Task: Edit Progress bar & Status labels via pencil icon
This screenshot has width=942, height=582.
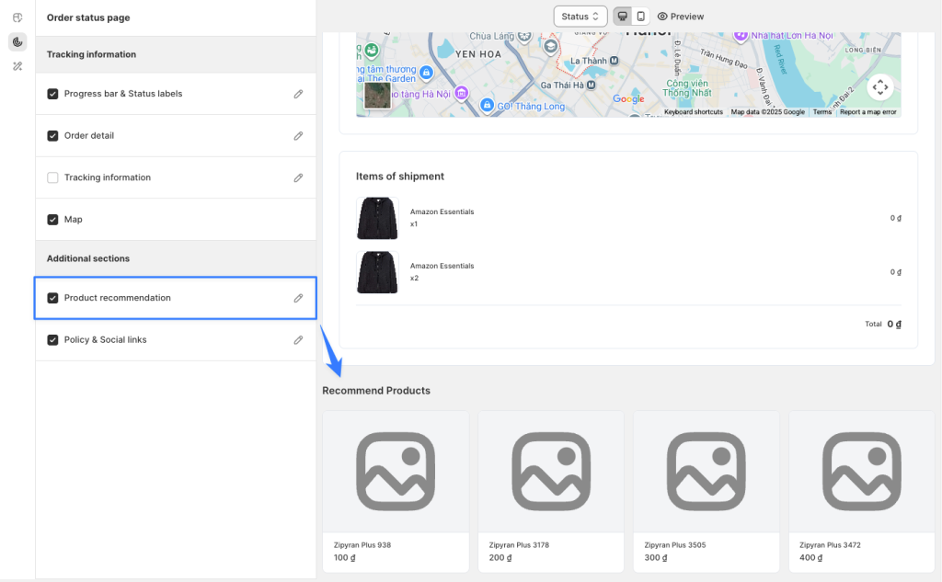Action: [298, 94]
